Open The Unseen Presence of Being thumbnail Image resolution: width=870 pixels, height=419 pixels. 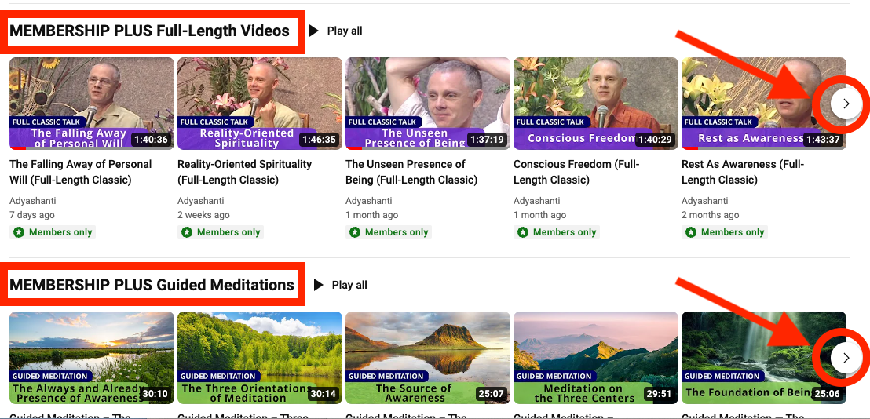pyautogui.click(x=428, y=104)
